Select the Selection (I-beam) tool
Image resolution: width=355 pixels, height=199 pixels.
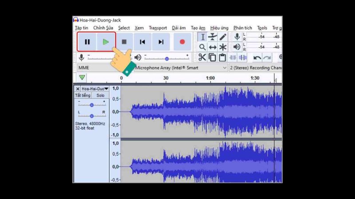(203, 37)
